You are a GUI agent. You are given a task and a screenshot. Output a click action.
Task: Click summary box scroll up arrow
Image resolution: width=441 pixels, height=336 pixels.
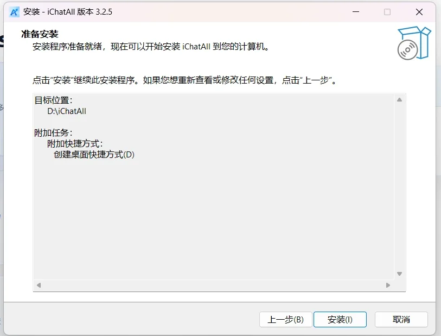click(399, 100)
